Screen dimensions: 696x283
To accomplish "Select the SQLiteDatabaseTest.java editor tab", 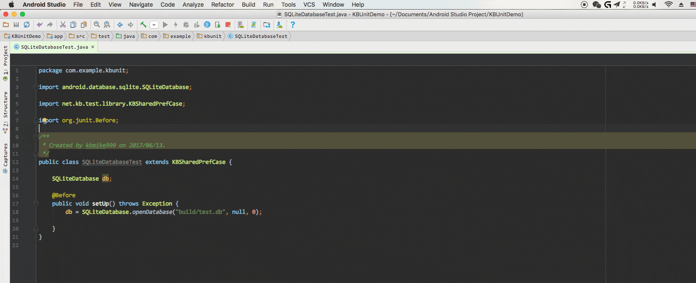I will click(x=54, y=47).
